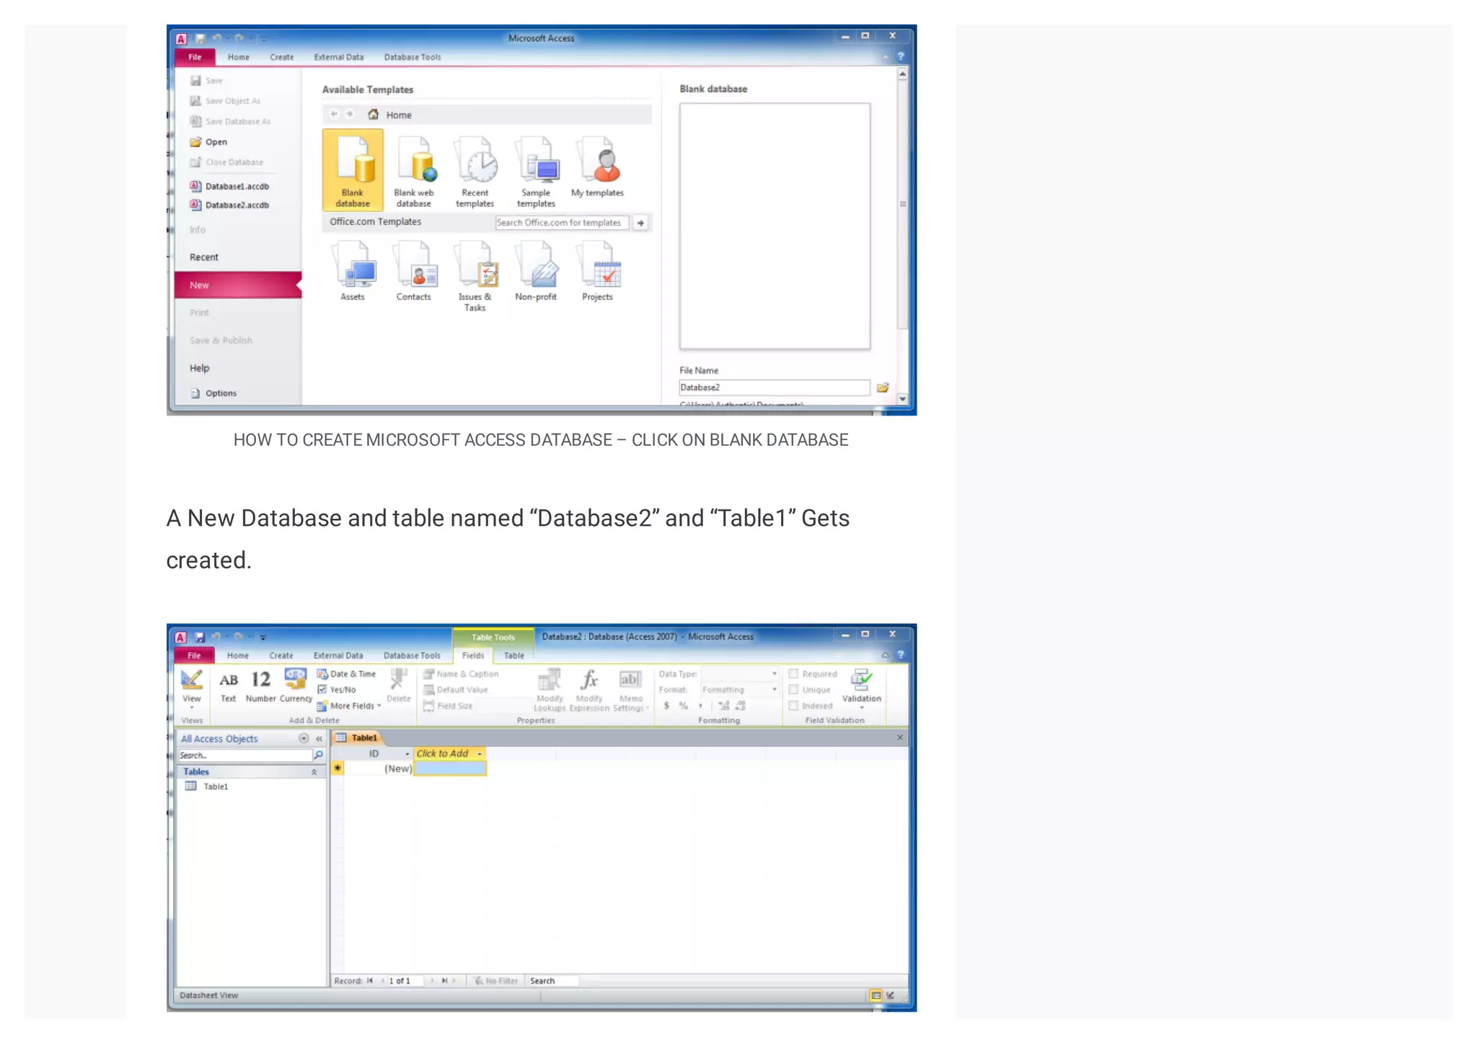Select the Table1 document tab
Viewport: 1477px width, 1044px height.
[x=358, y=738]
